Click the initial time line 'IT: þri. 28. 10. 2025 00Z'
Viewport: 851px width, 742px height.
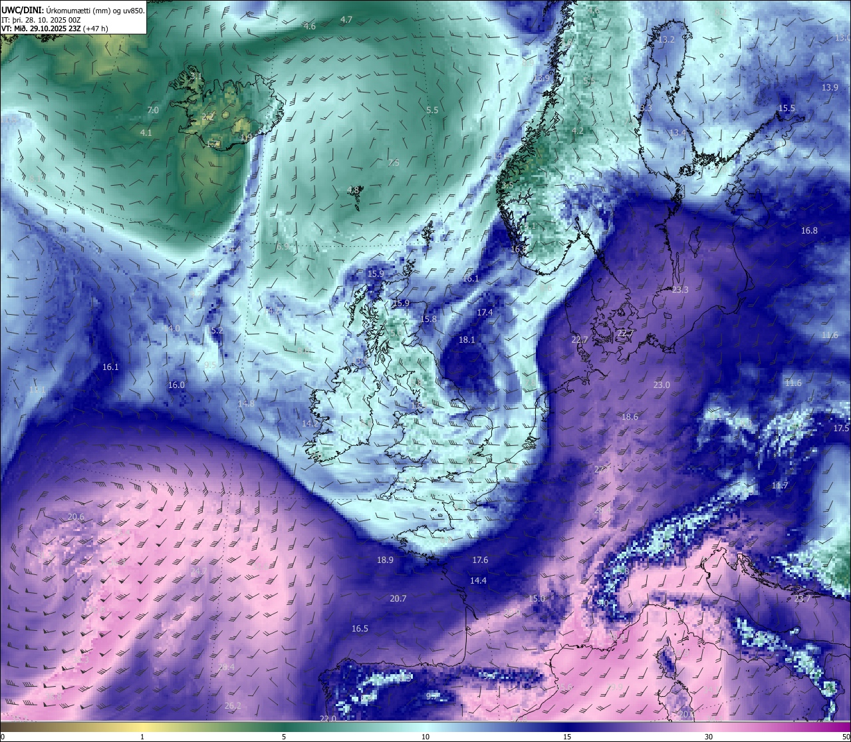tap(42, 20)
